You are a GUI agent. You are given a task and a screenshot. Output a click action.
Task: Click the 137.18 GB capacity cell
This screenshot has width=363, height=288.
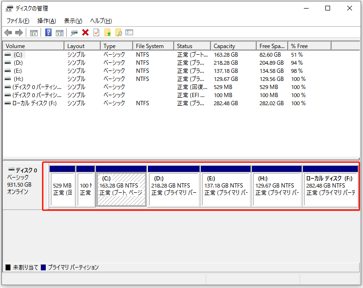226,71
